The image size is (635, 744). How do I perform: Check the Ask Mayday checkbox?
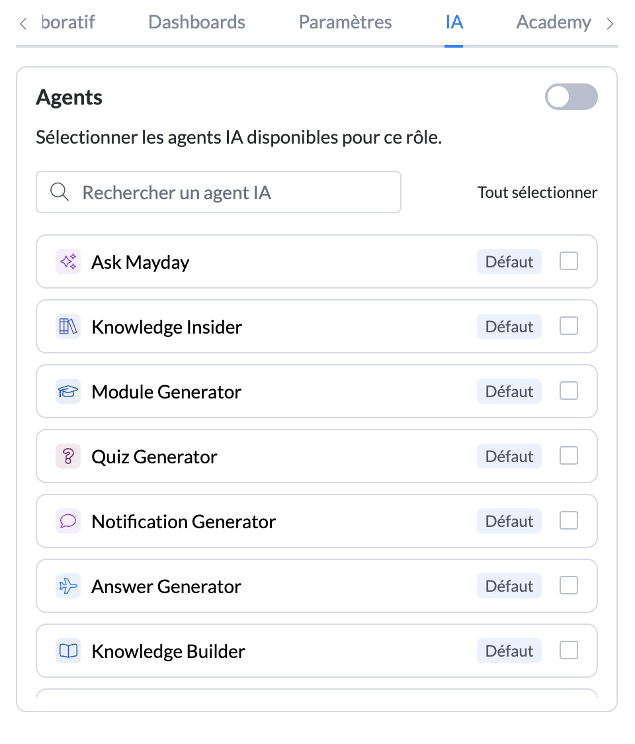coord(569,261)
